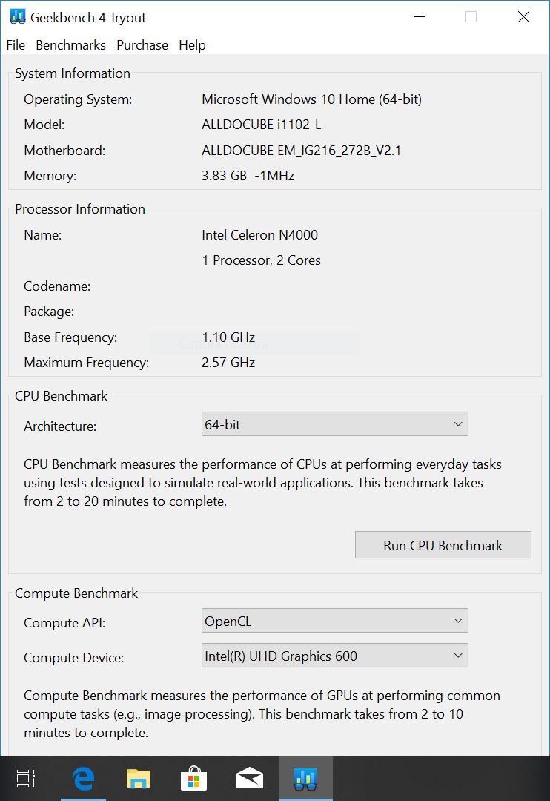Viewport: 550px width, 801px height.
Task: Click the Intel Celeron N4000 processor name
Action: (259, 234)
